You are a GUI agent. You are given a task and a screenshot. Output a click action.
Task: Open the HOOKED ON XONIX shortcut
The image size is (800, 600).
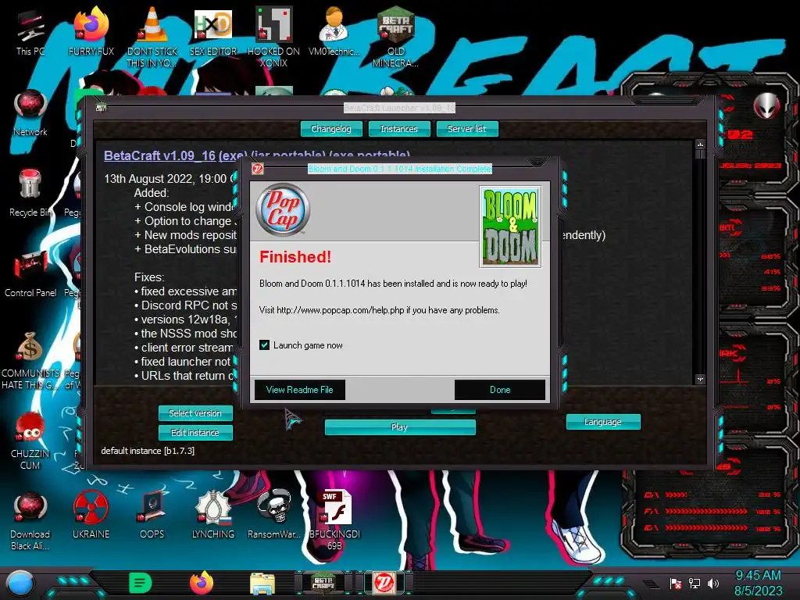click(273, 38)
